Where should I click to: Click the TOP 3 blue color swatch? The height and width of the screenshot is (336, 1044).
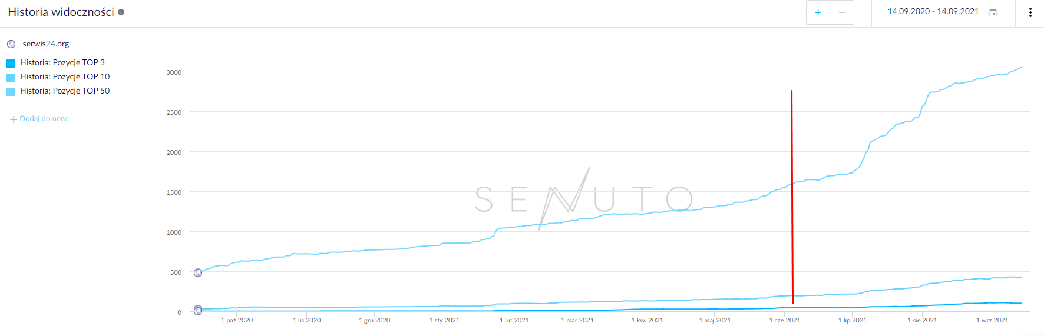pos(11,63)
